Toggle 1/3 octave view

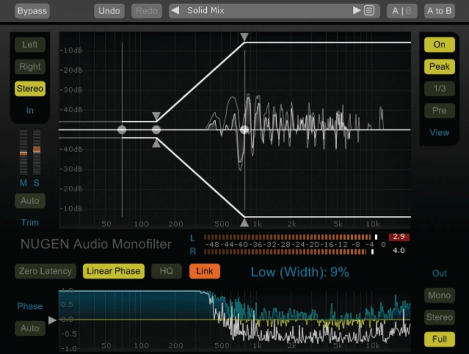(x=439, y=89)
